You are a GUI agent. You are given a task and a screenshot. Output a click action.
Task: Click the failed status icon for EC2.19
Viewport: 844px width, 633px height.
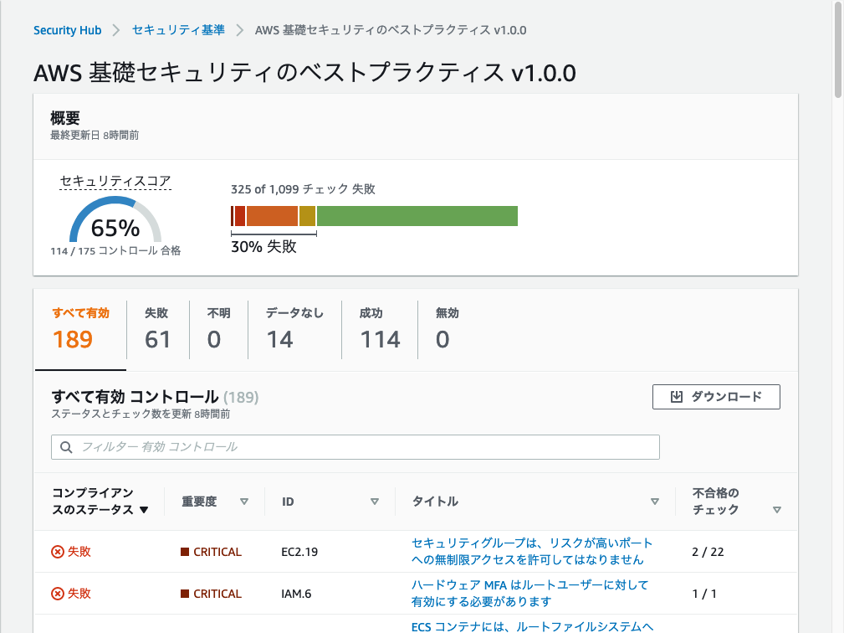pyautogui.click(x=58, y=552)
